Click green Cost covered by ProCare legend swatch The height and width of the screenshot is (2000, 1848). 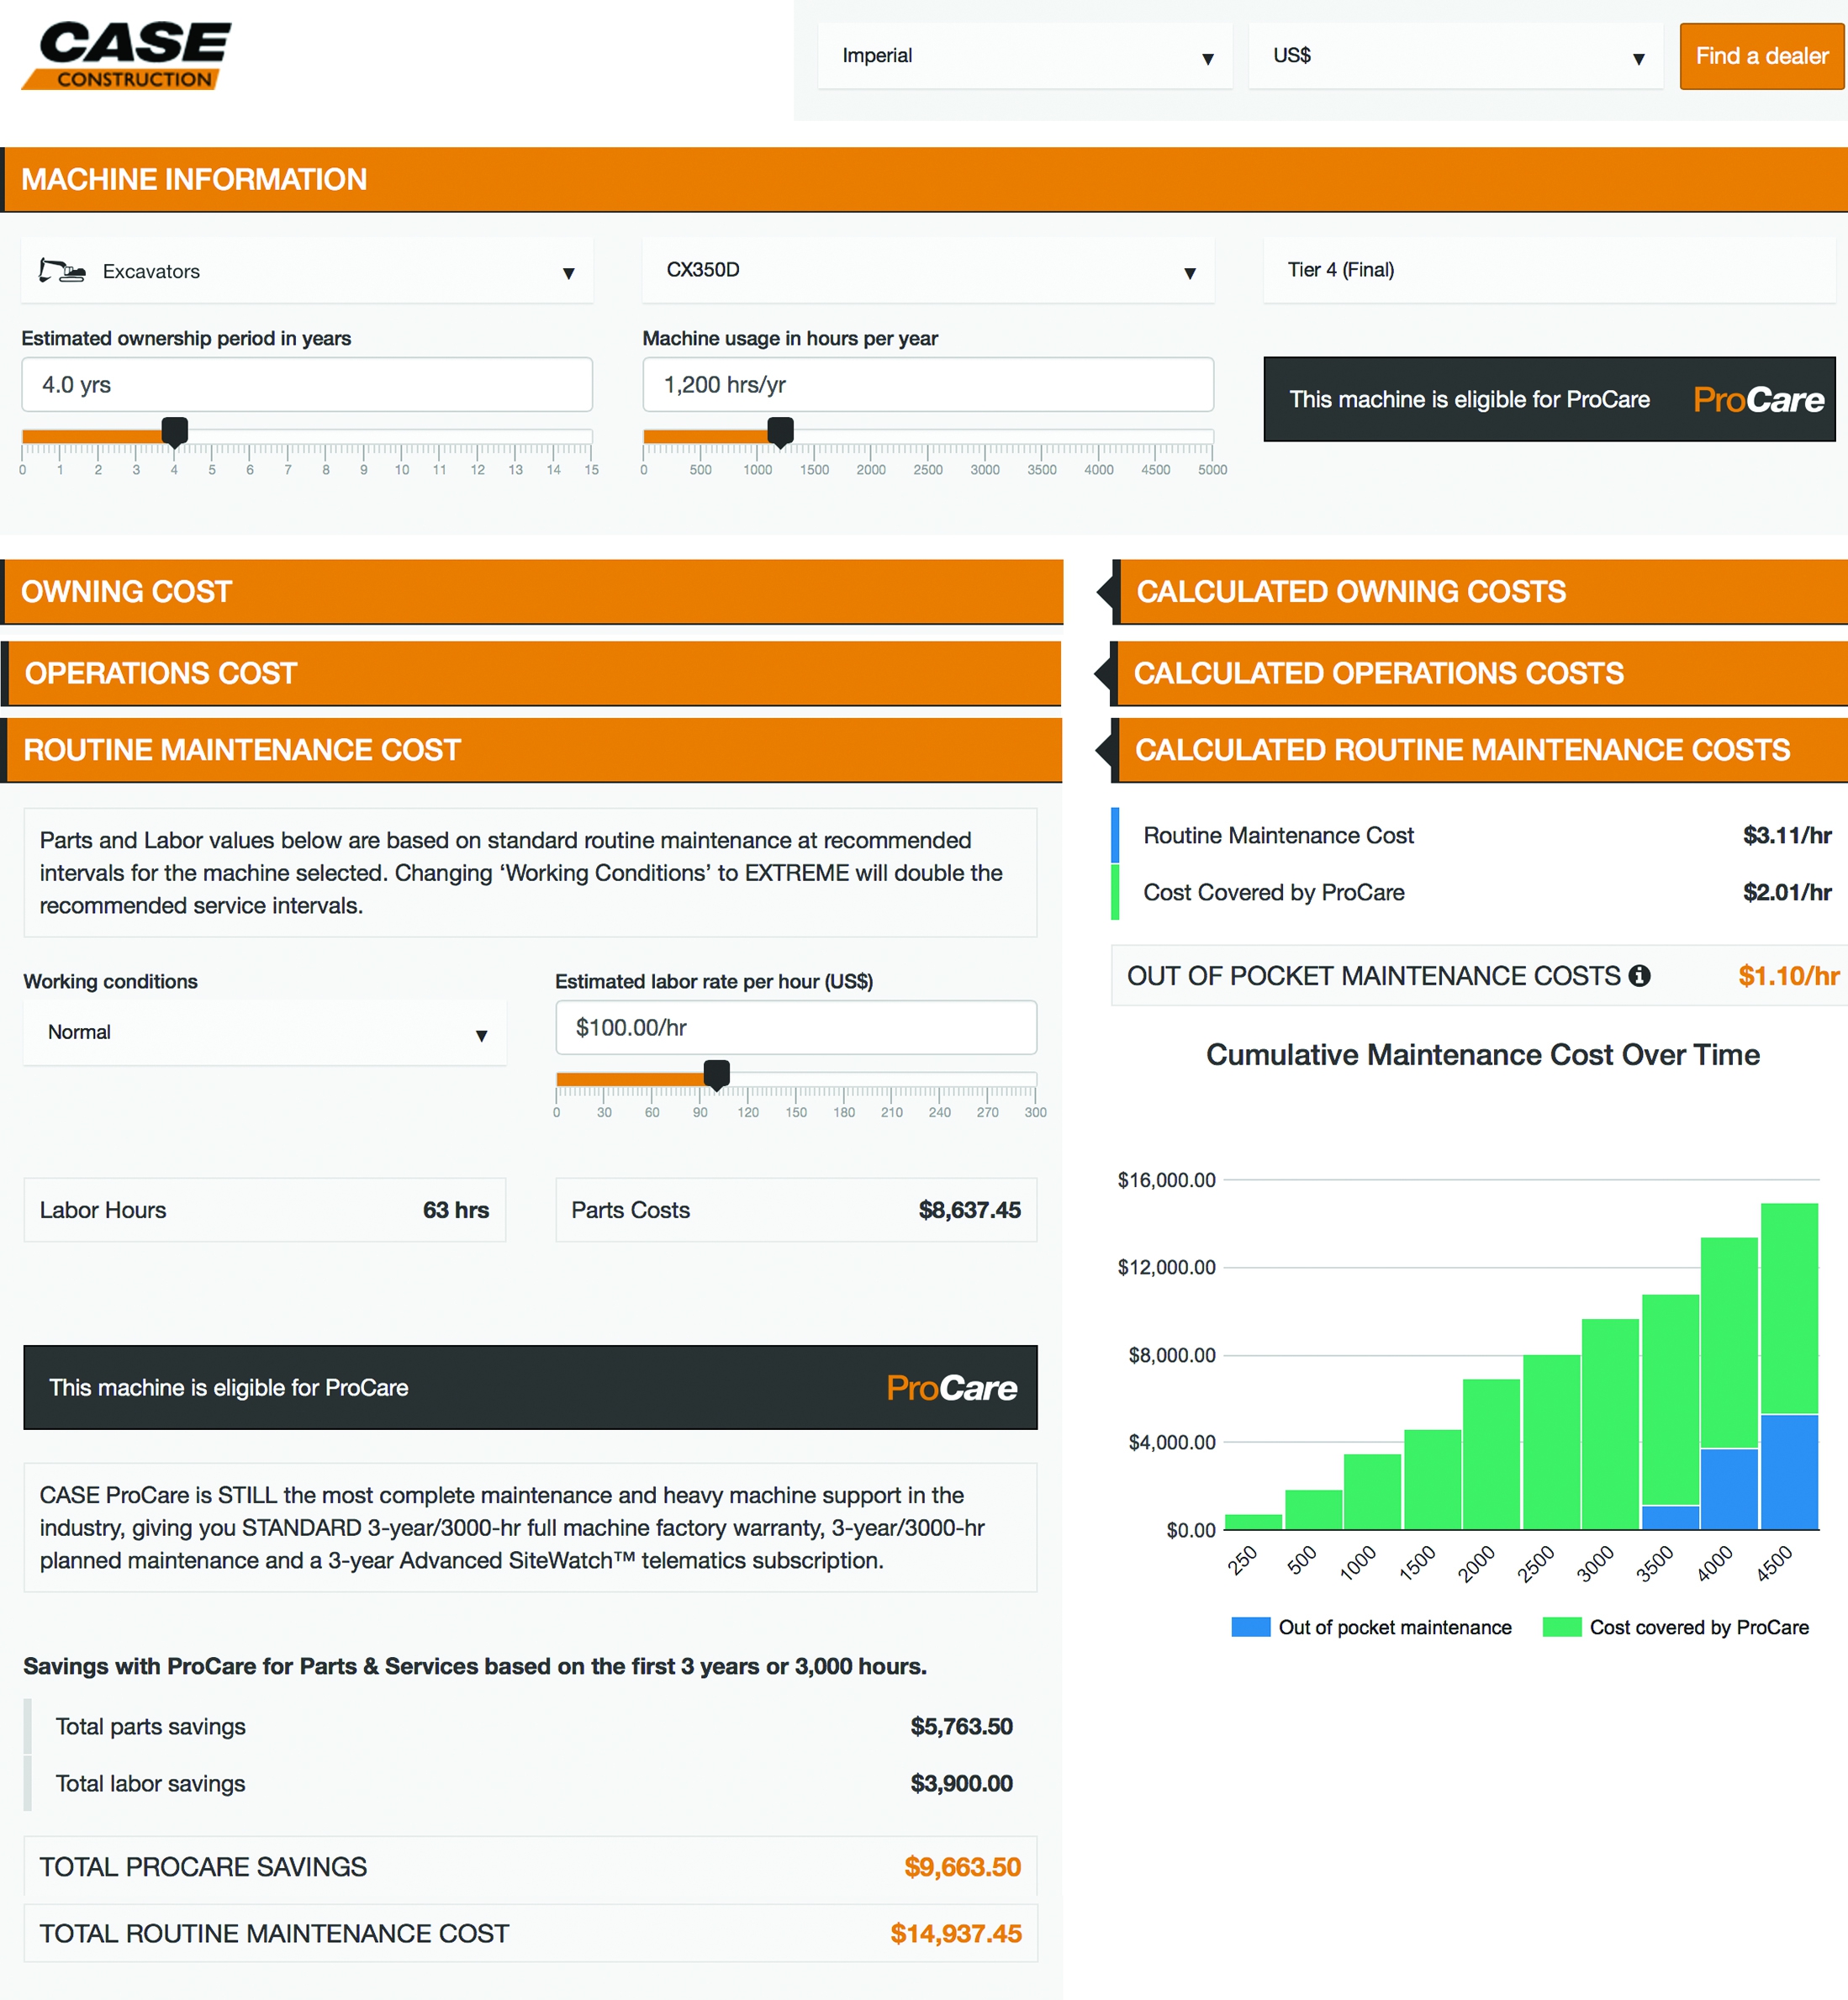click(x=1561, y=1627)
